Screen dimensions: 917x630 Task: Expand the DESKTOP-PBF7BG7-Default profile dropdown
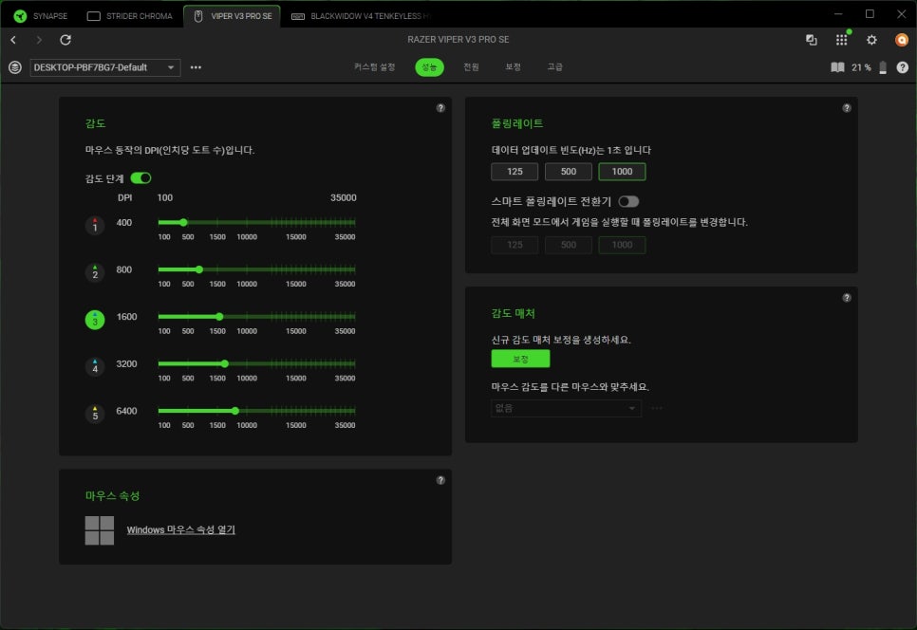105,67
